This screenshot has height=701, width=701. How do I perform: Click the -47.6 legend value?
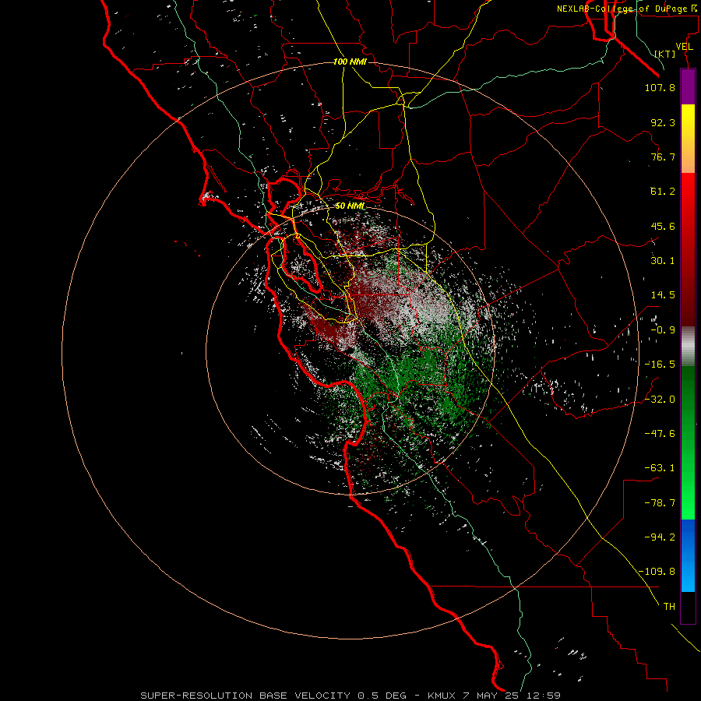pyautogui.click(x=660, y=434)
